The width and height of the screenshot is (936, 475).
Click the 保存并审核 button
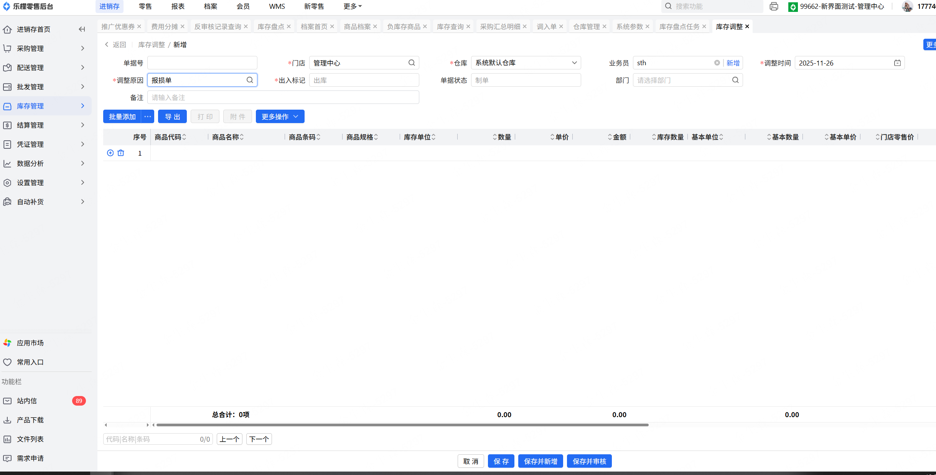589,461
